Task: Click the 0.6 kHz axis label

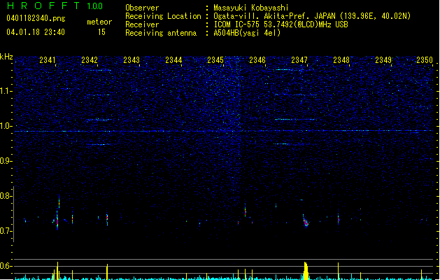Action: coord(6,266)
